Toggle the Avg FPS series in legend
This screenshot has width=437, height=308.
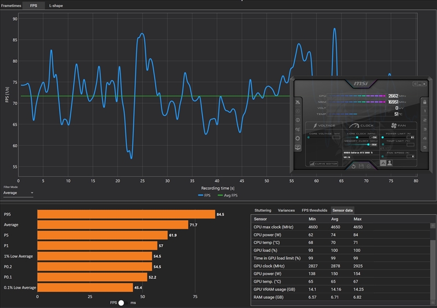click(228, 195)
